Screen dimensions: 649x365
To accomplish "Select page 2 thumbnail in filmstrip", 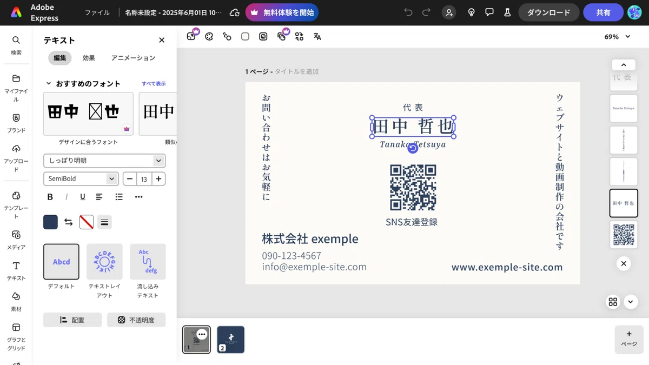I will coord(230,339).
